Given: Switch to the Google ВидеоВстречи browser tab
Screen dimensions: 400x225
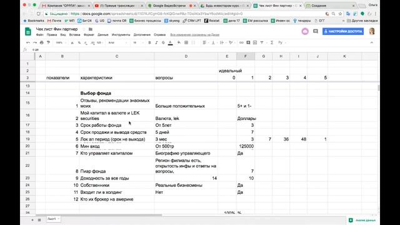Looking at the screenshot, I should pos(171,6).
